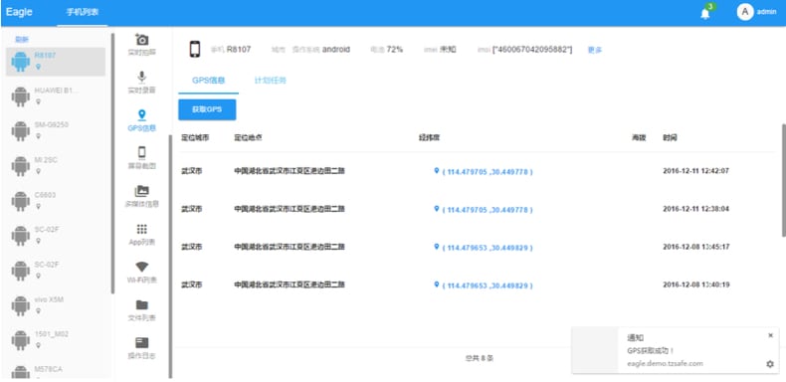Select the SM-G9250 device Android icon
Screen dimensions: 786x382
(21, 131)
